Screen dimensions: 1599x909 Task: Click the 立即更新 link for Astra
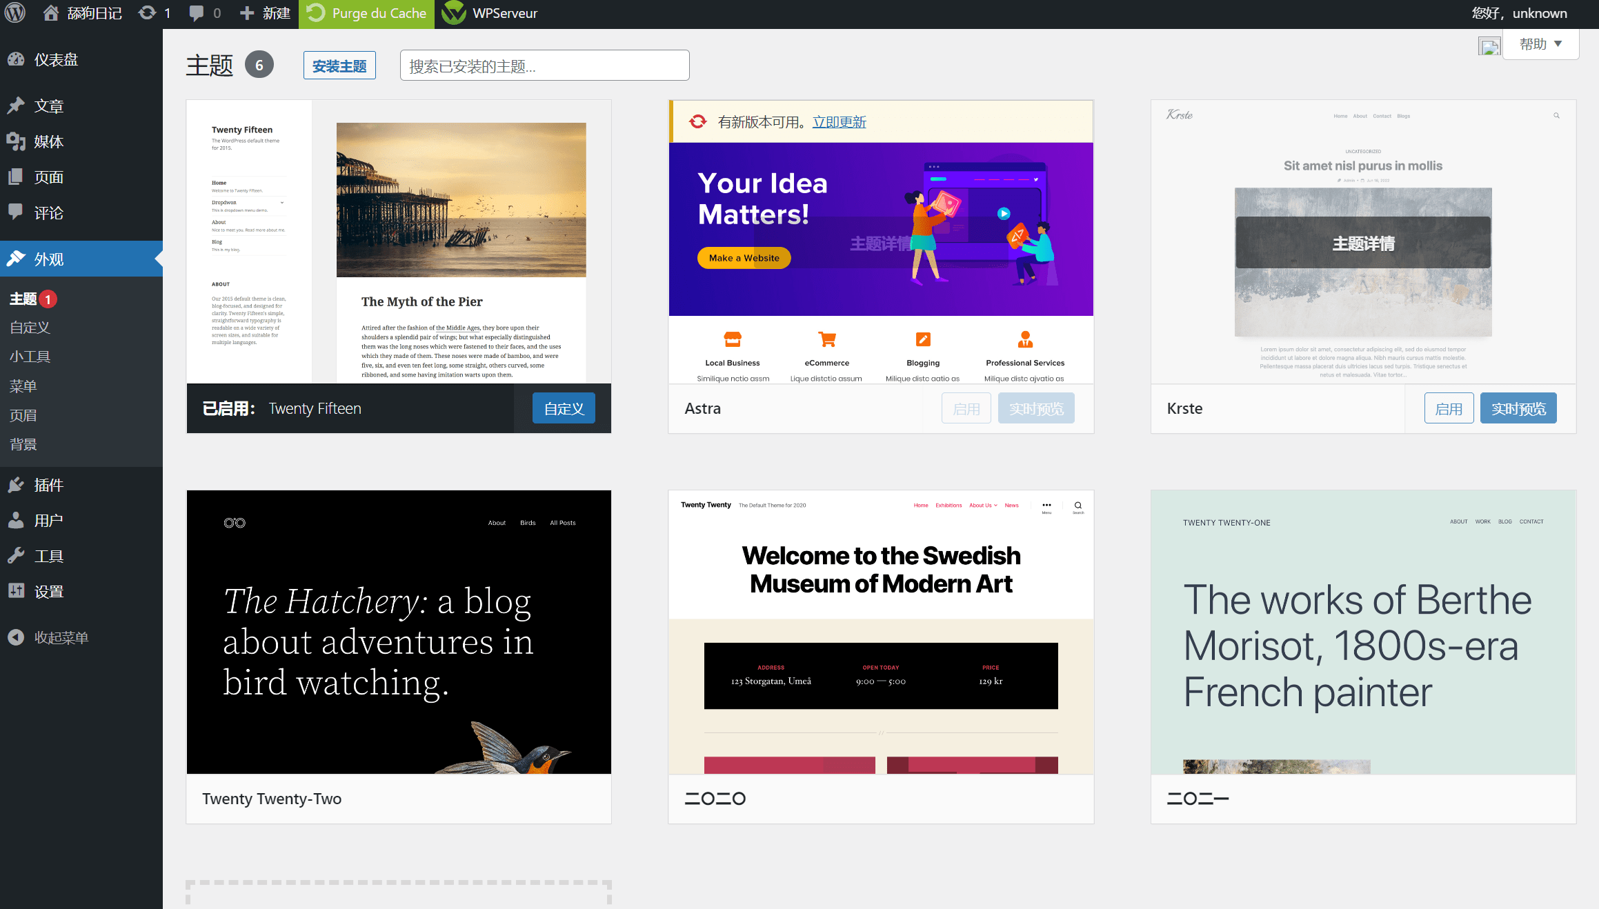tap(839, 122)
